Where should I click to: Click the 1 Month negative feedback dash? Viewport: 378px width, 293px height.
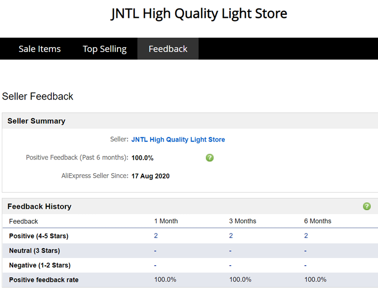(155, 265)
